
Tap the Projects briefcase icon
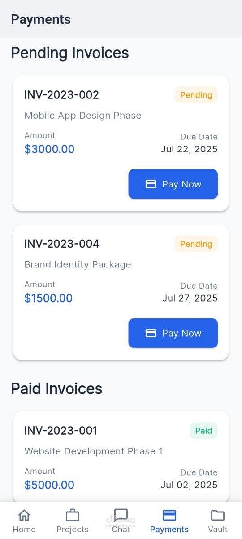(72, 515)
